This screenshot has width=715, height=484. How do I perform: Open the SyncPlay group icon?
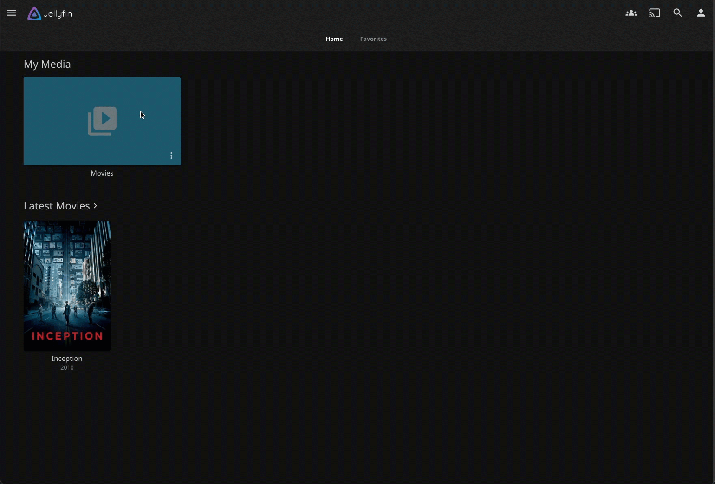coord(631,13)
